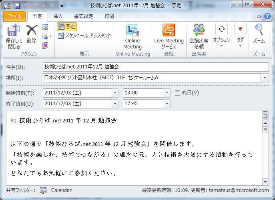This screenshot has width=275, height=200.
Task: Expand the Forward dropdown arrow
Action: click(x=51, y=36)
